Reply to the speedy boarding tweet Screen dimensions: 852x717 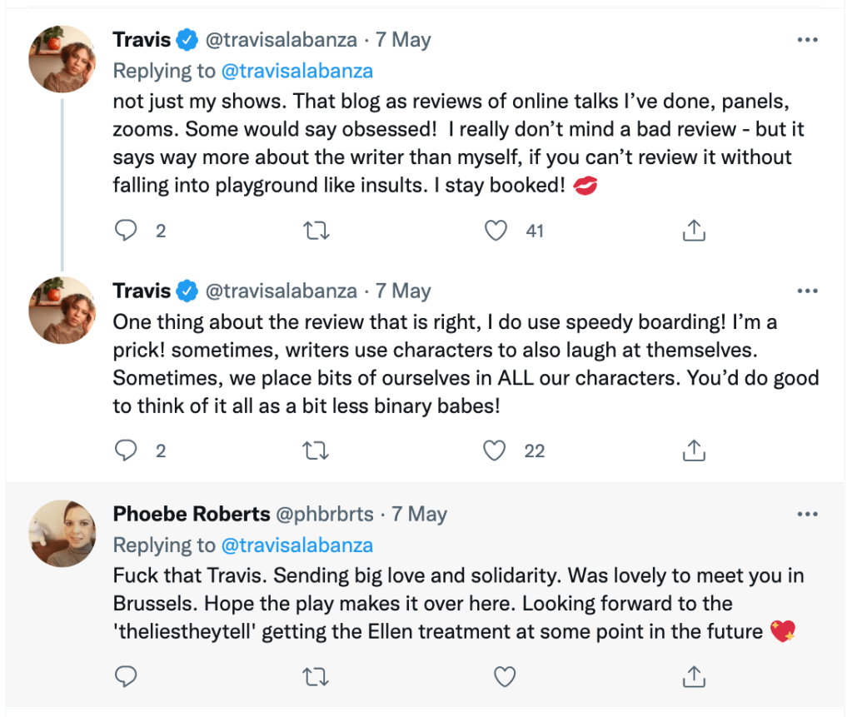point(126,451)
